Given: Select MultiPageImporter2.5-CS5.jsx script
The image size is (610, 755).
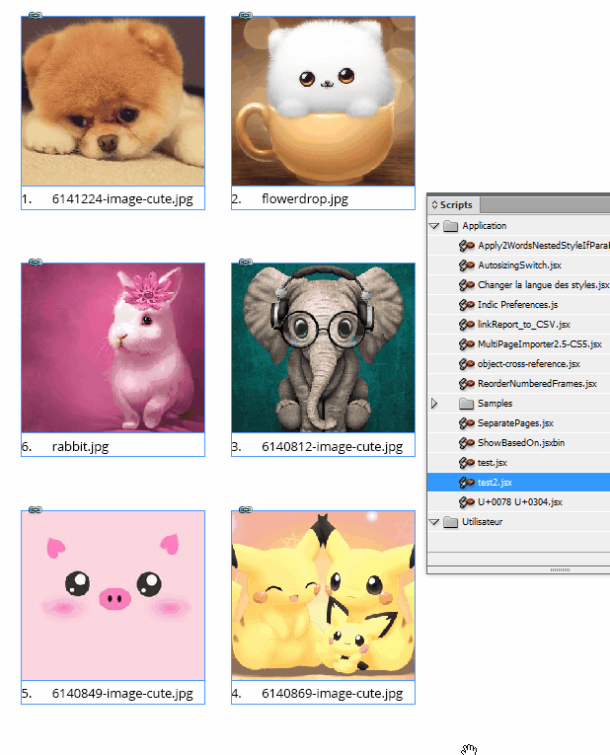Looking at the screenshot, I should click(540, 344).
